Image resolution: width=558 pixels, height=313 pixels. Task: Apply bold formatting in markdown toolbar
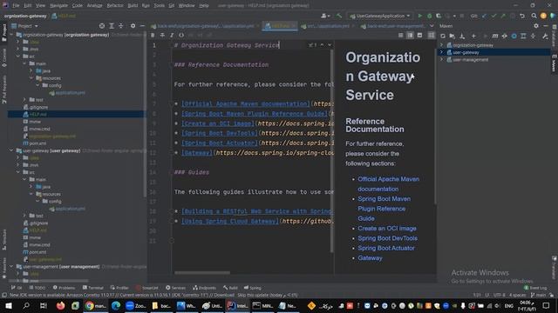tap(153, 35)
